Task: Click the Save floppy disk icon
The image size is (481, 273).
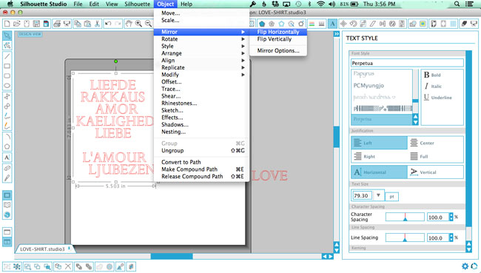Action: 36,24
